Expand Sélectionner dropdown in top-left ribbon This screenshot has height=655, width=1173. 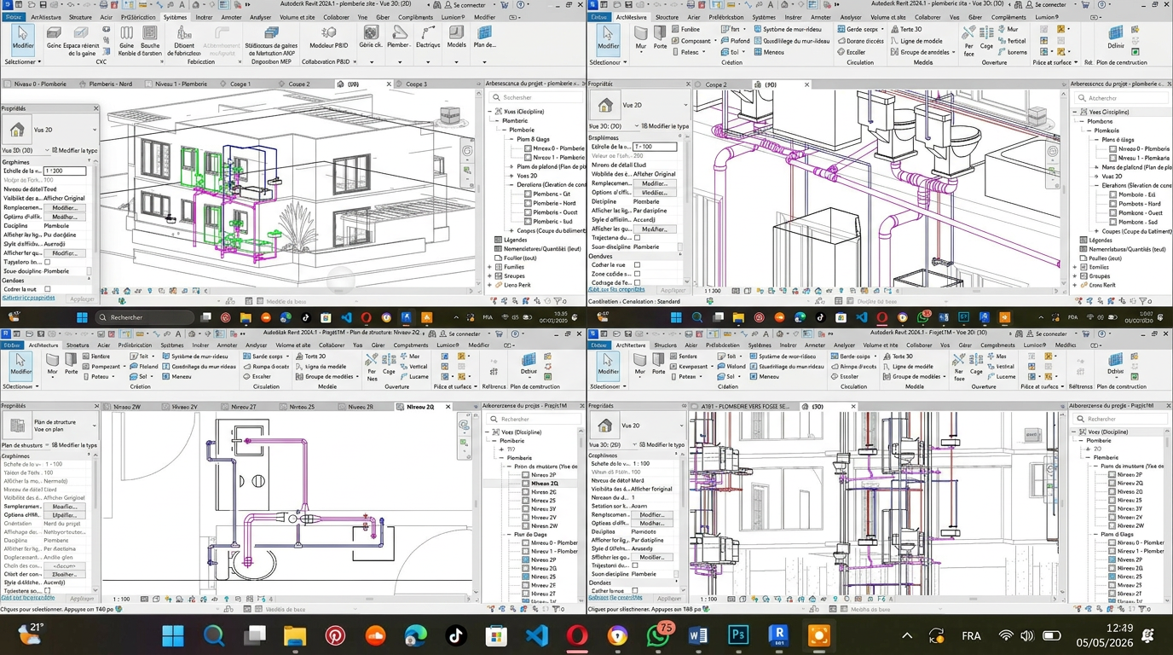(x=22, y=61)
